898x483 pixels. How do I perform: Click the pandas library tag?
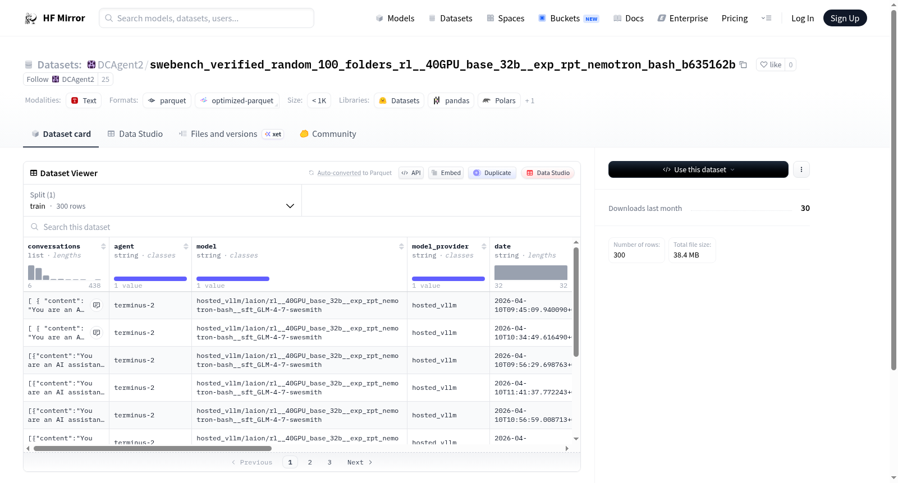point(451,100)
